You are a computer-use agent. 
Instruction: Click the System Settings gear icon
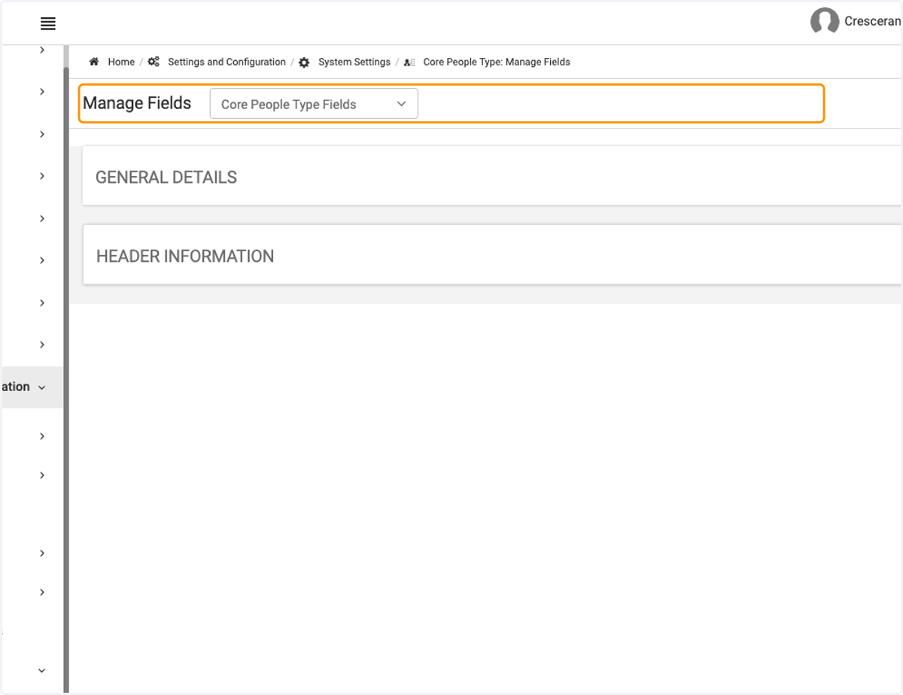click(x=304, y=62)
